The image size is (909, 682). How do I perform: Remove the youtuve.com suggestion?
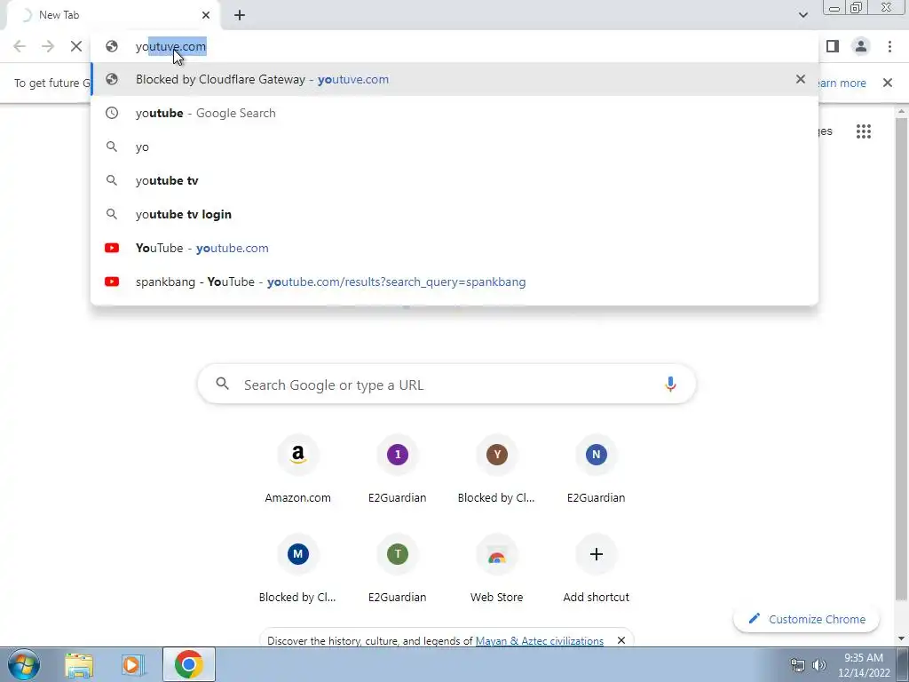(801, 79)
